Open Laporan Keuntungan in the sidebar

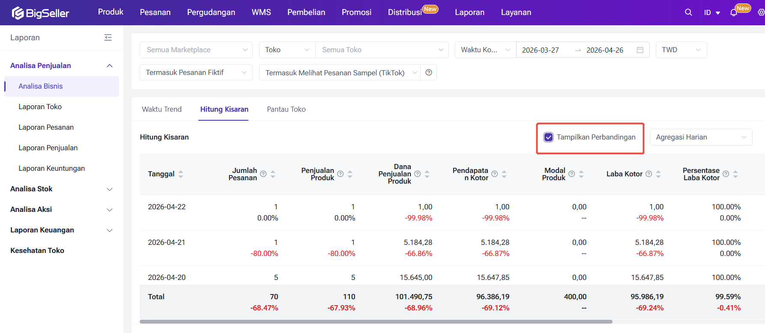click(x=51, y=168)
